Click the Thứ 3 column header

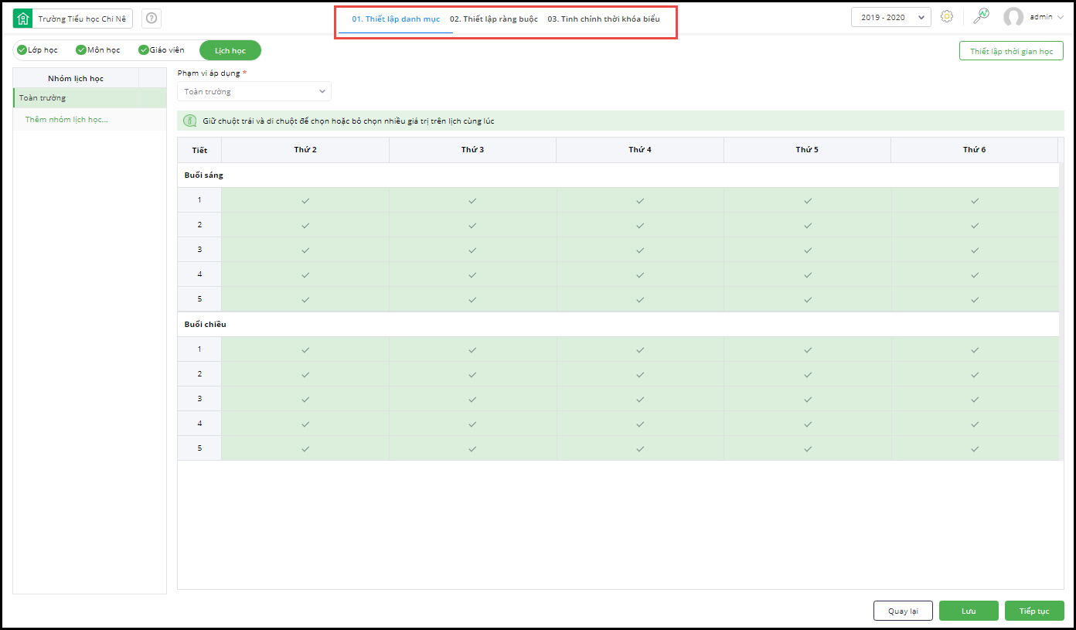tap(472, 150)
